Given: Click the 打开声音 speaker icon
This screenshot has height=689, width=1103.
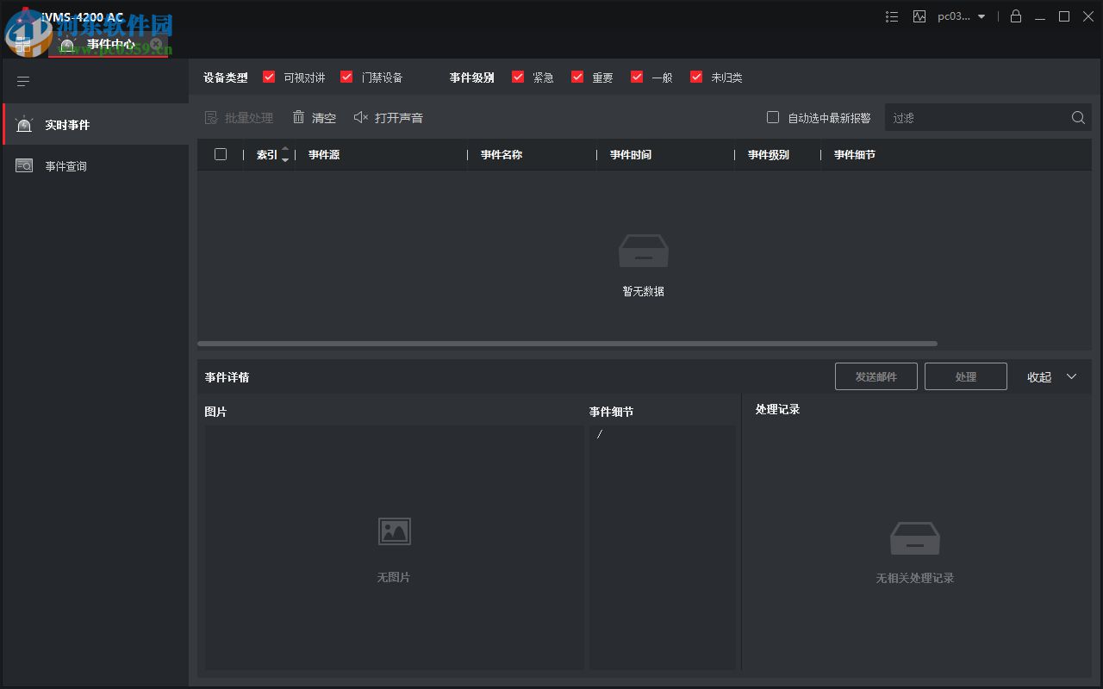Looking at the screenshot, I should [x=361, y=117].
